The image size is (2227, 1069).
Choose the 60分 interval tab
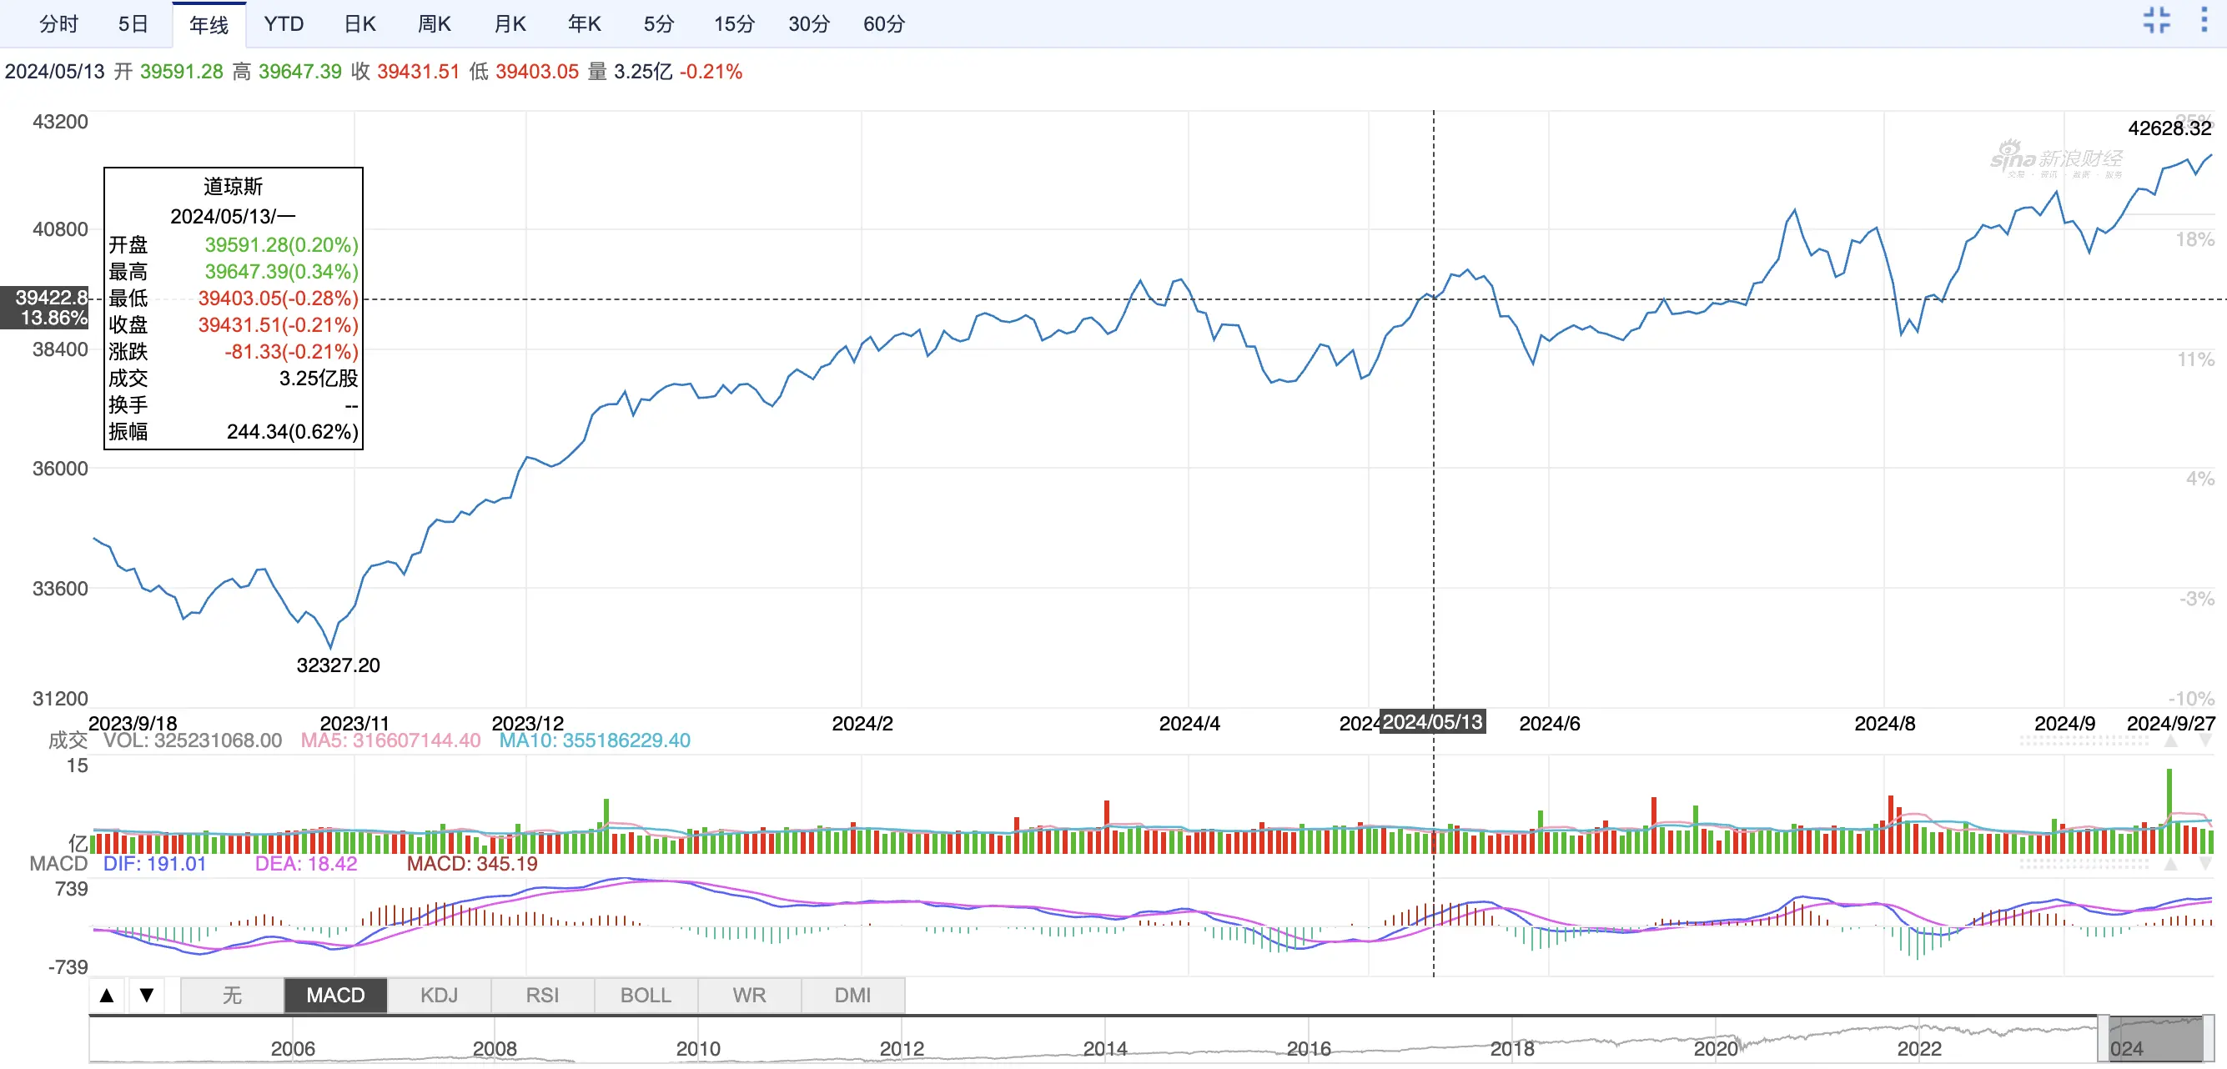(x=883, y=24)
